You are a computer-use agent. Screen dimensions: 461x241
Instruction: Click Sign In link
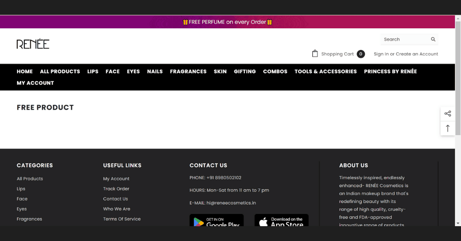point(381,54)
